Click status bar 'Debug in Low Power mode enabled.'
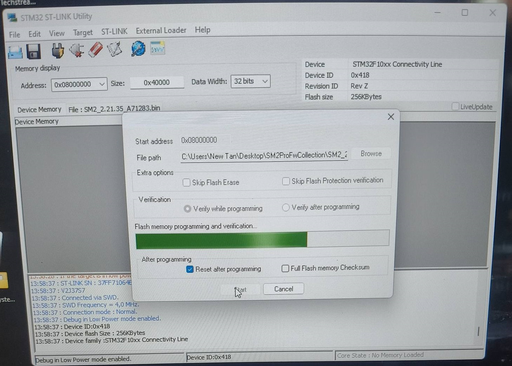 (x=83, y=359)
